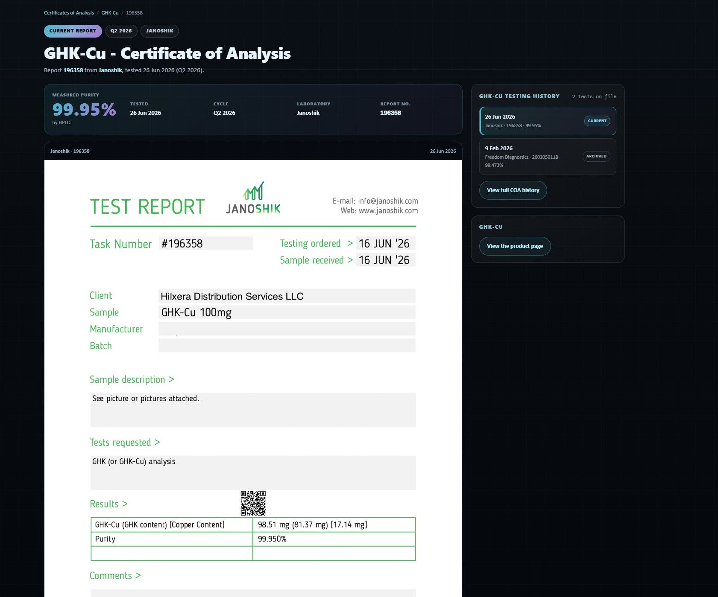The width and height of the screenshot is (718, 597).
Task: Click the Janoshik name in the subtitle
Action: click(x=110, y=70)
